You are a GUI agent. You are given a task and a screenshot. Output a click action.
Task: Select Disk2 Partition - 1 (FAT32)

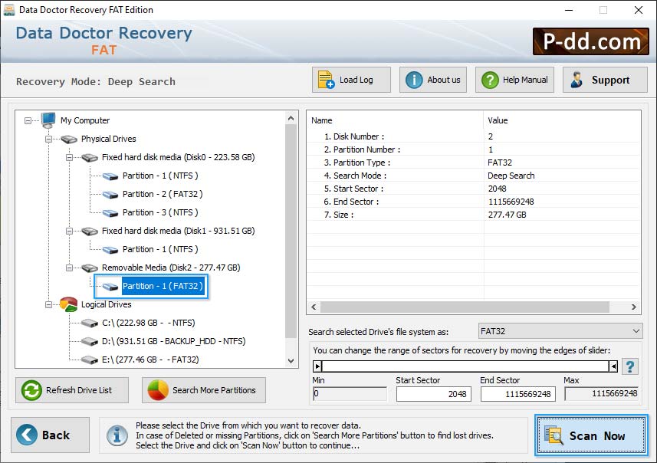[163, 286]
